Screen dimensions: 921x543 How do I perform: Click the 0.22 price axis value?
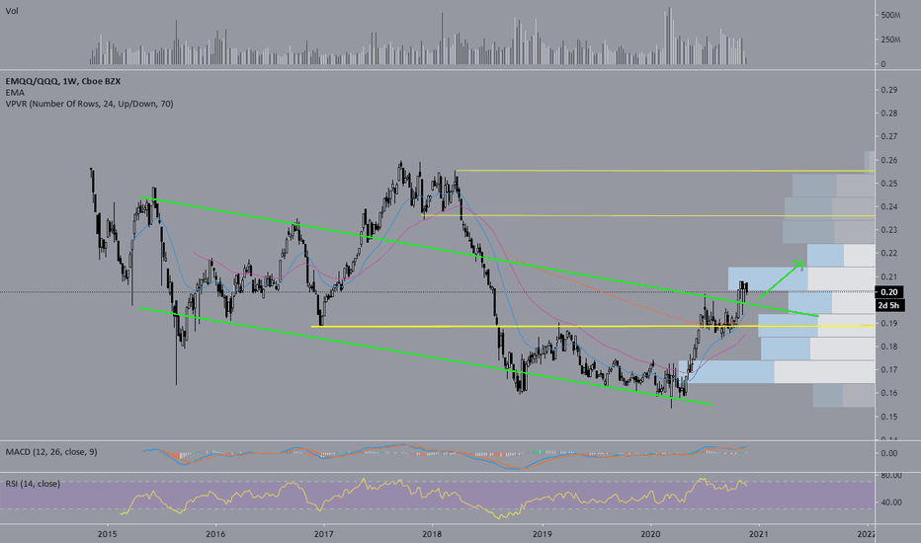[x=889, y=254]
